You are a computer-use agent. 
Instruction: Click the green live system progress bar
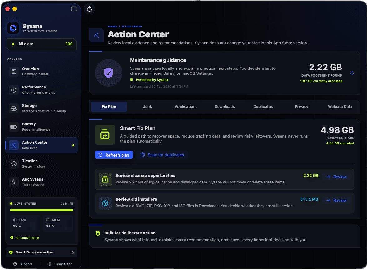coord(42,210)
